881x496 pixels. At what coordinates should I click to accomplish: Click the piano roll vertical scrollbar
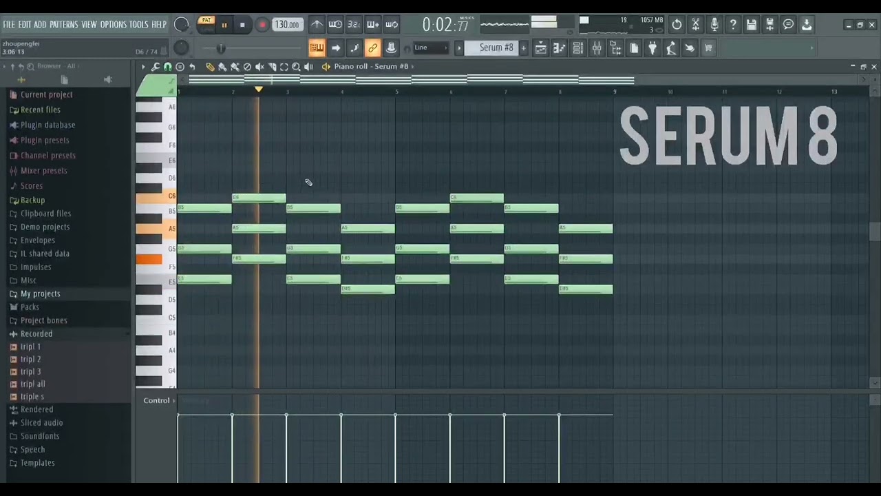pyautogui.click(x=874, y=232)
